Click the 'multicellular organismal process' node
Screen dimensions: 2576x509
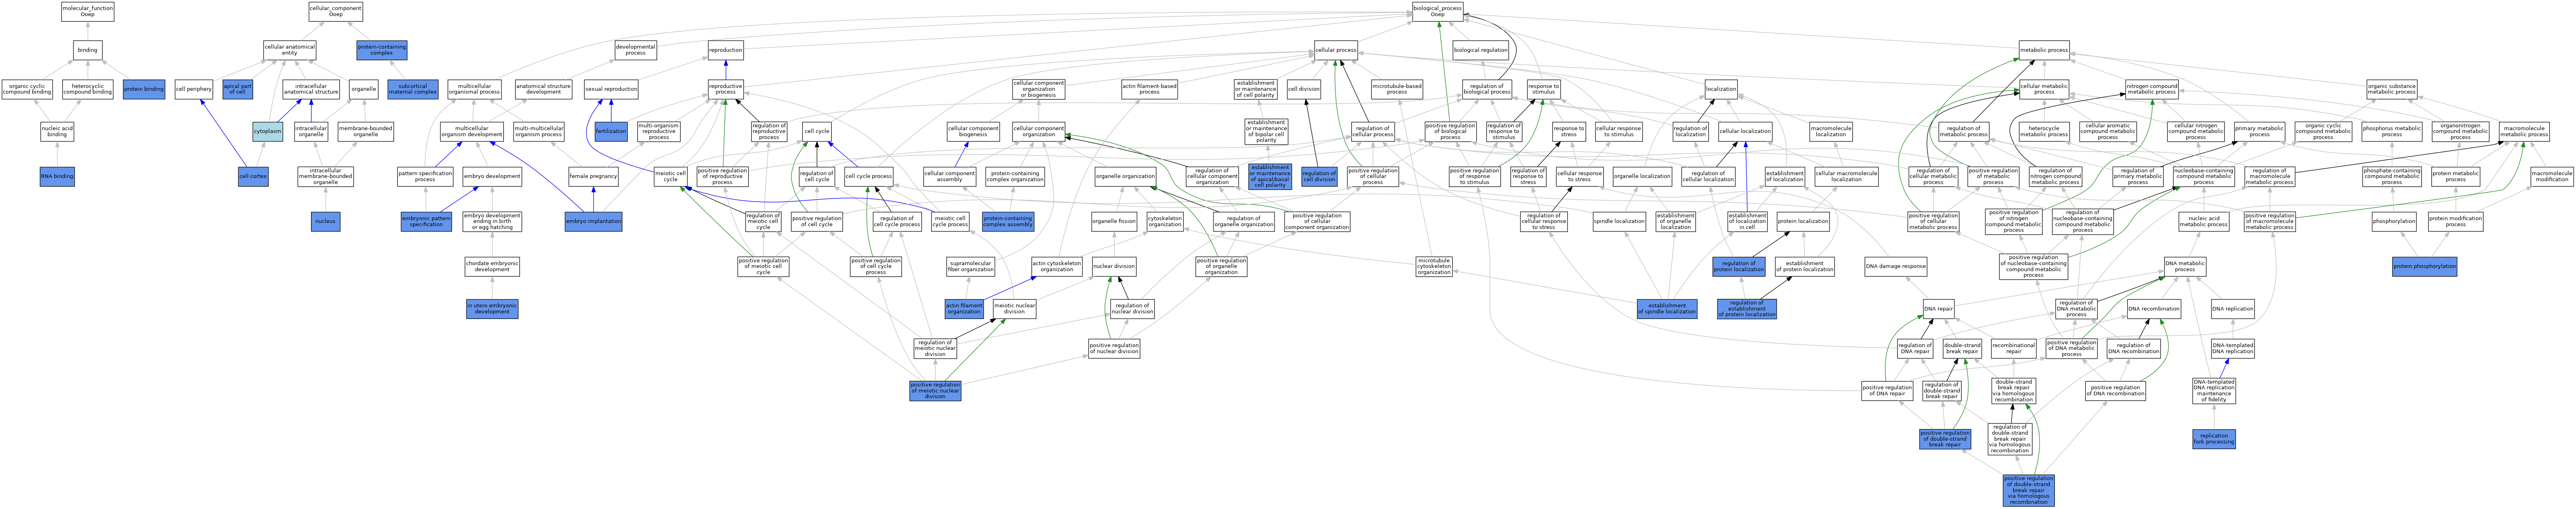click(474, 89)
